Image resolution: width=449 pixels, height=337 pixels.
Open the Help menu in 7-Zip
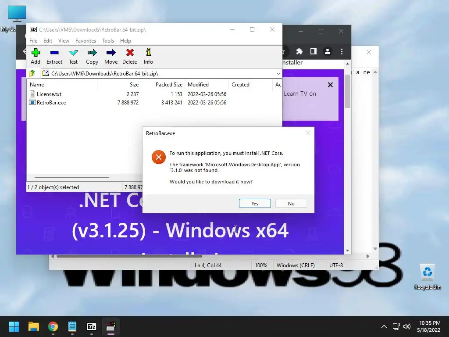coord(125,41)
